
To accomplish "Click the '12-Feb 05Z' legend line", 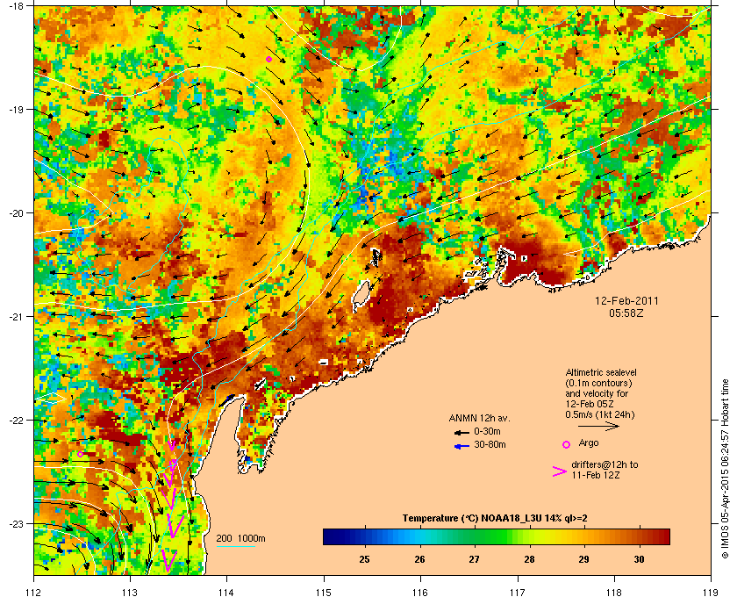I will (x=590, y=404).
